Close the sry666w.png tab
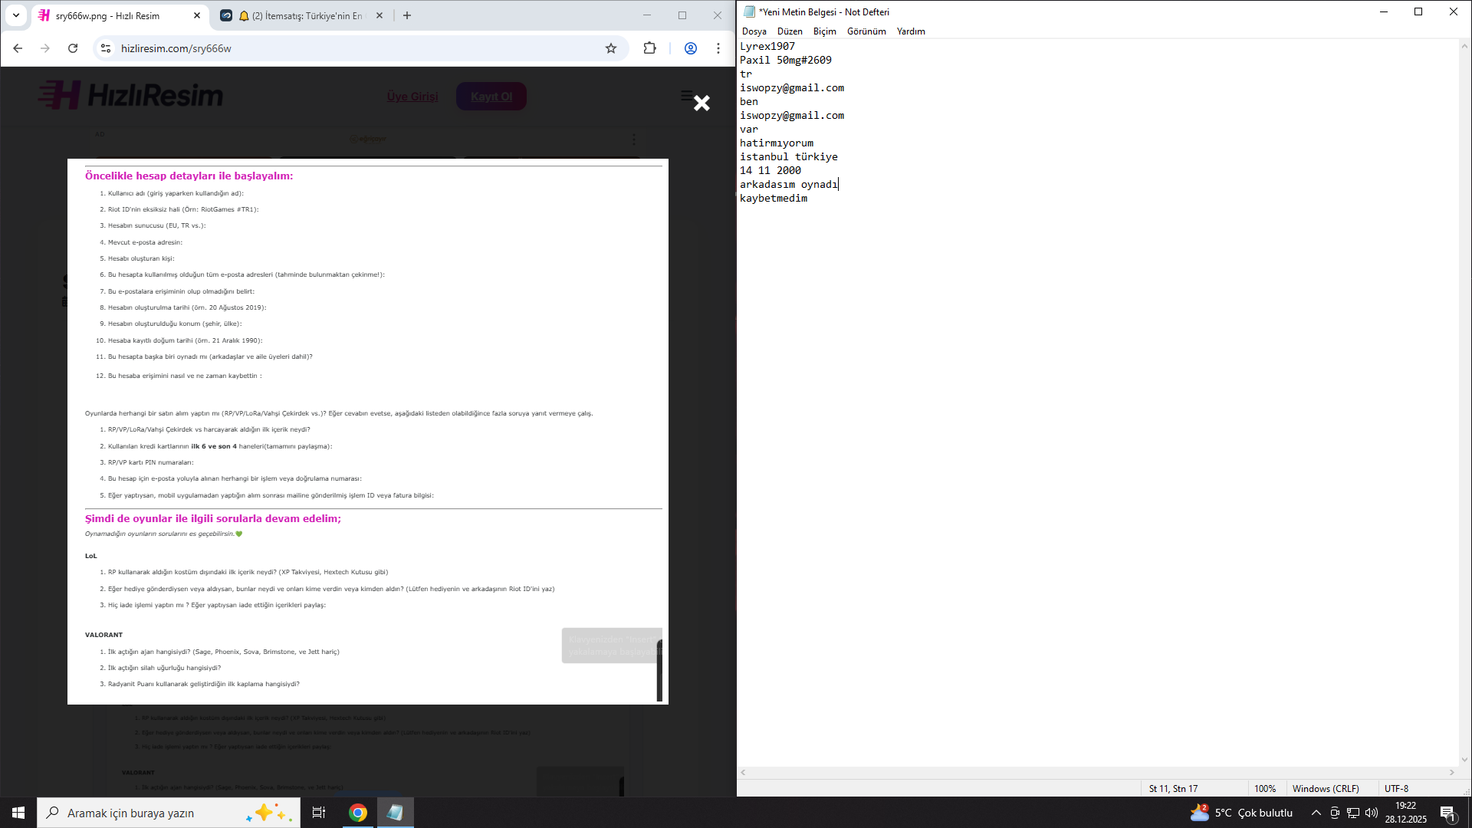The width and height of the screenshot is (1472, 828). click(197, 15)
